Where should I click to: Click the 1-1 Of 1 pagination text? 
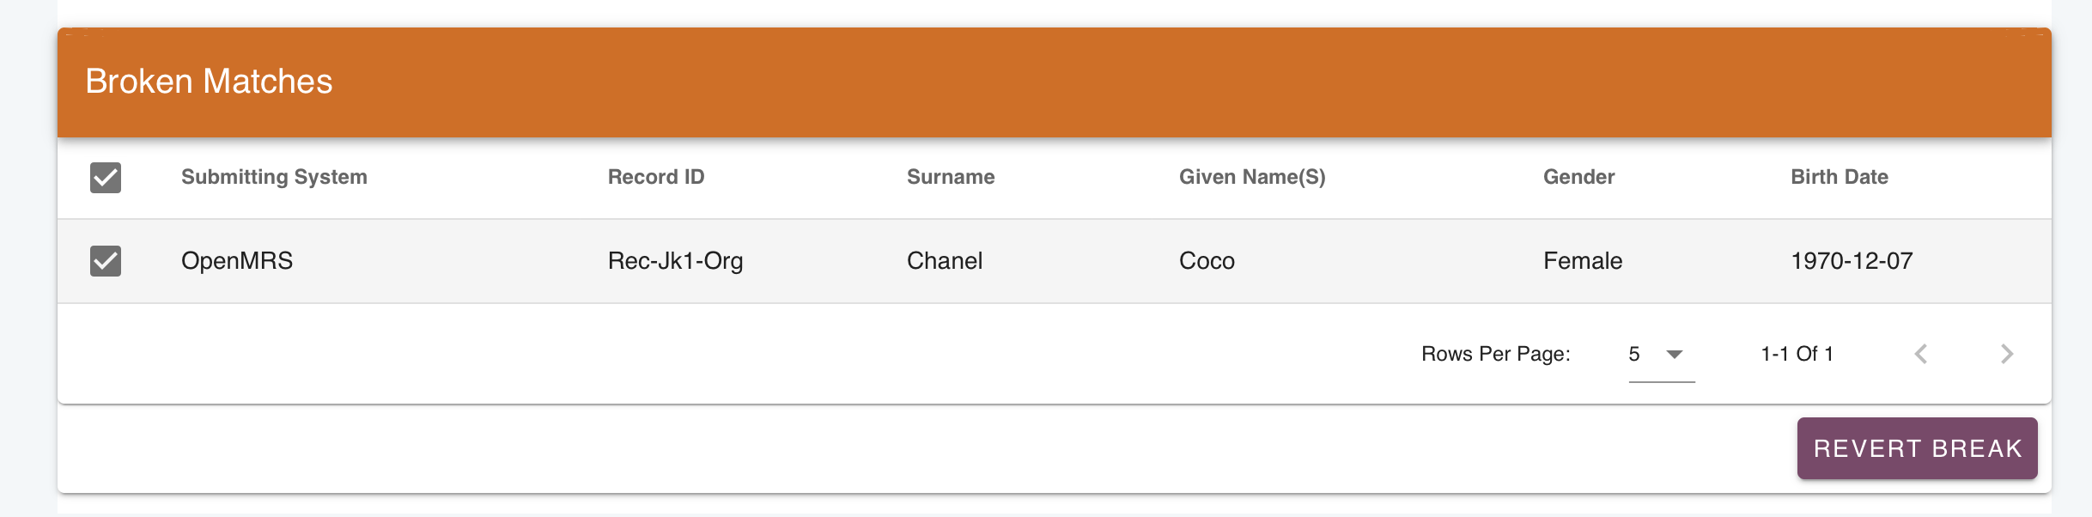(1797, 354)
